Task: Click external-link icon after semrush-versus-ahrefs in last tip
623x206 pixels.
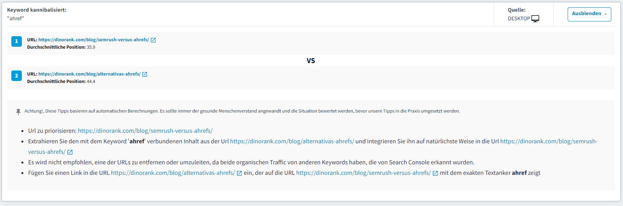Action: coord(435,173)
